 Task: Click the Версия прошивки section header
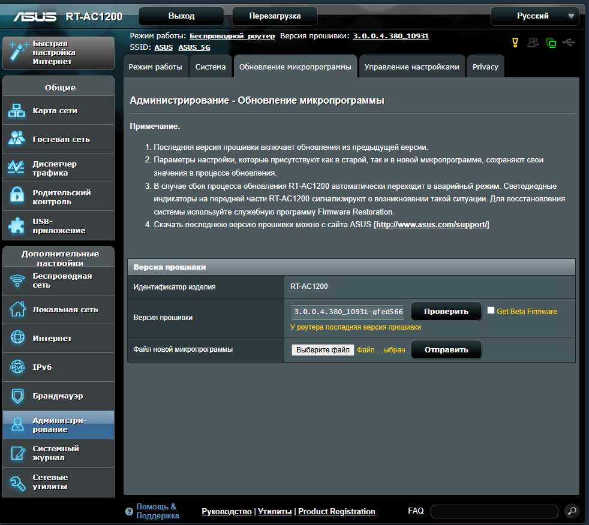[351, 267]
